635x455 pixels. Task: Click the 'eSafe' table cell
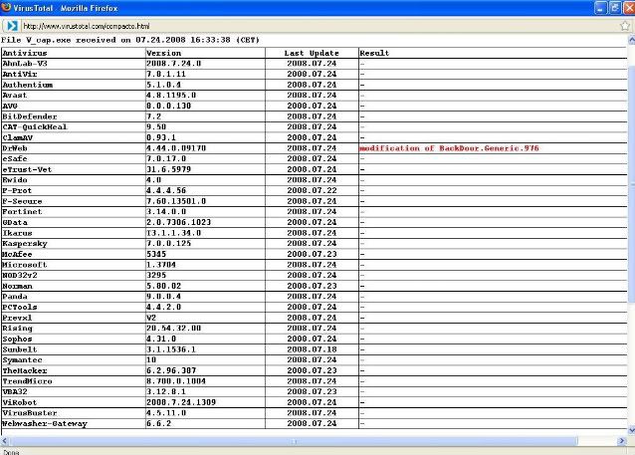pos(74,159)
